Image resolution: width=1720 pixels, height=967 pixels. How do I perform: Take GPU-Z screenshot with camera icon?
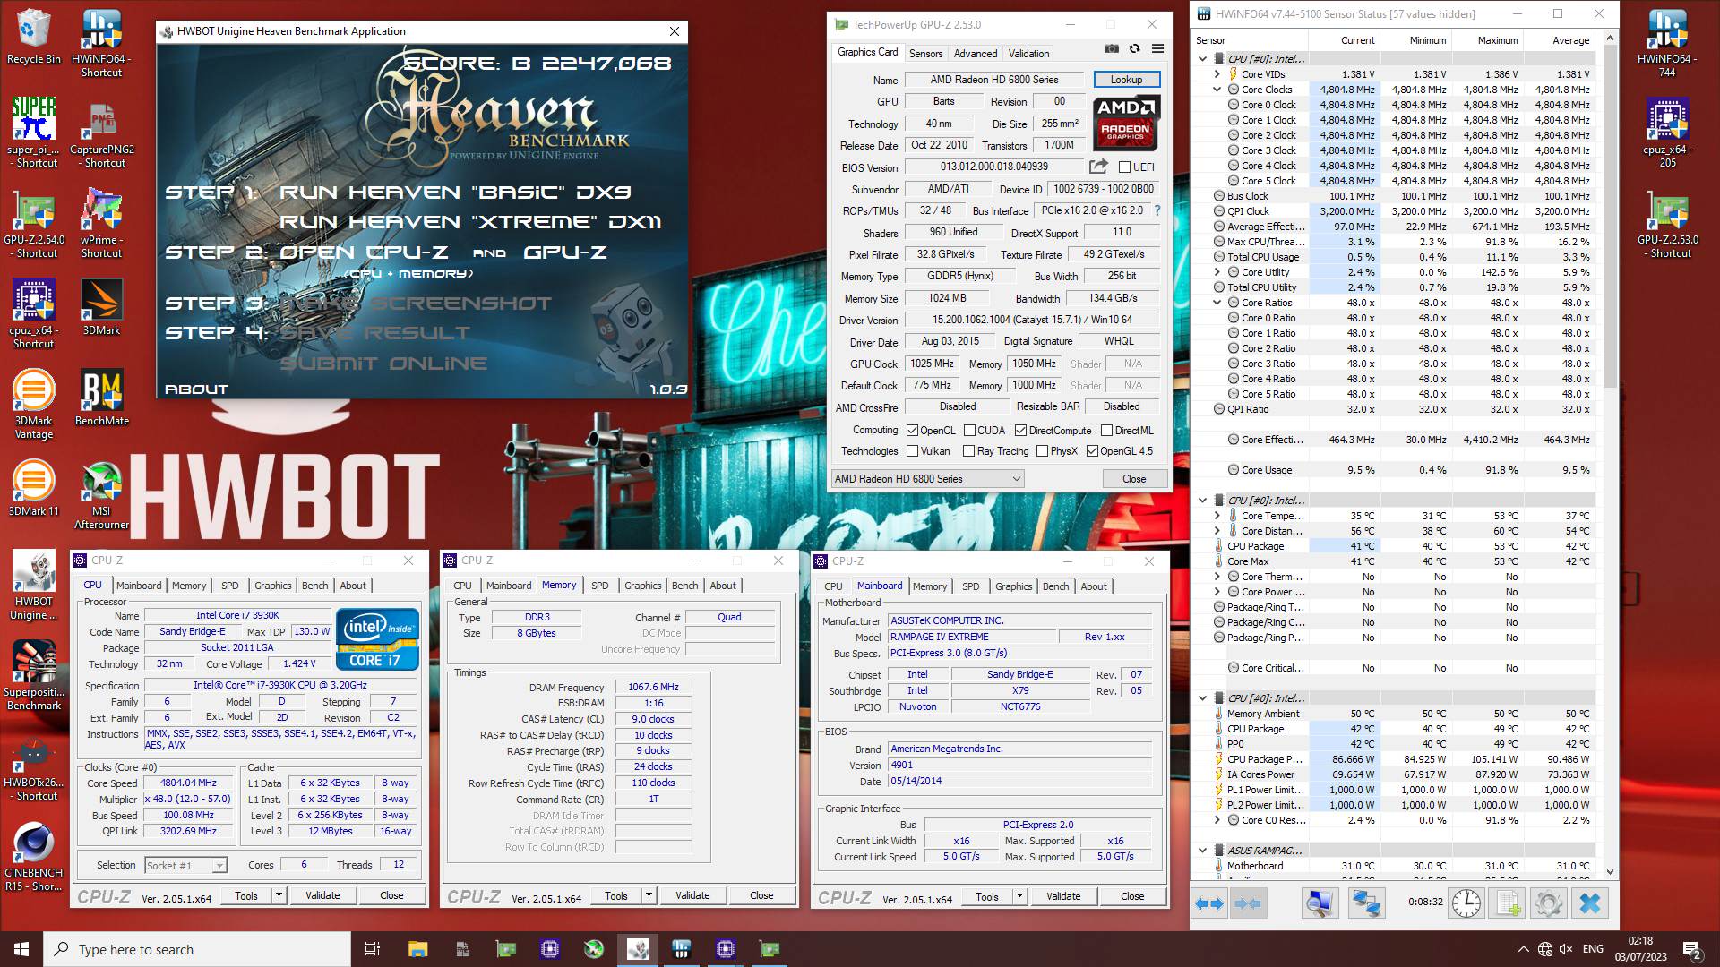(1112, 48)
